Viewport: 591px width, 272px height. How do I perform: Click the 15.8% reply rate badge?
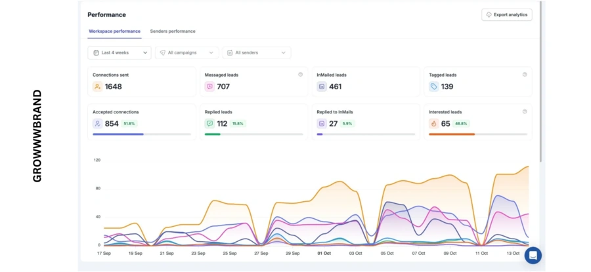click(x=238, y=123)
